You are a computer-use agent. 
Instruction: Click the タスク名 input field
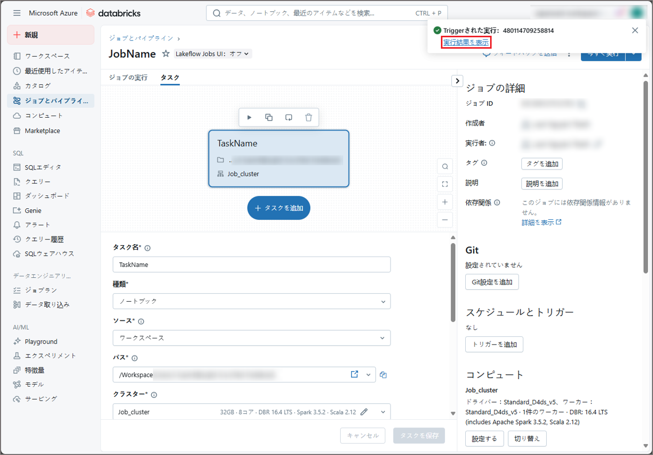pyautogui.click(x=252, y=264)
